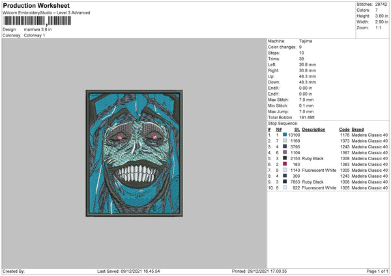The width and height of the screenshot is (391, 276).
Task: Click the Color changes value 9
Action: [x=300, y=47]
